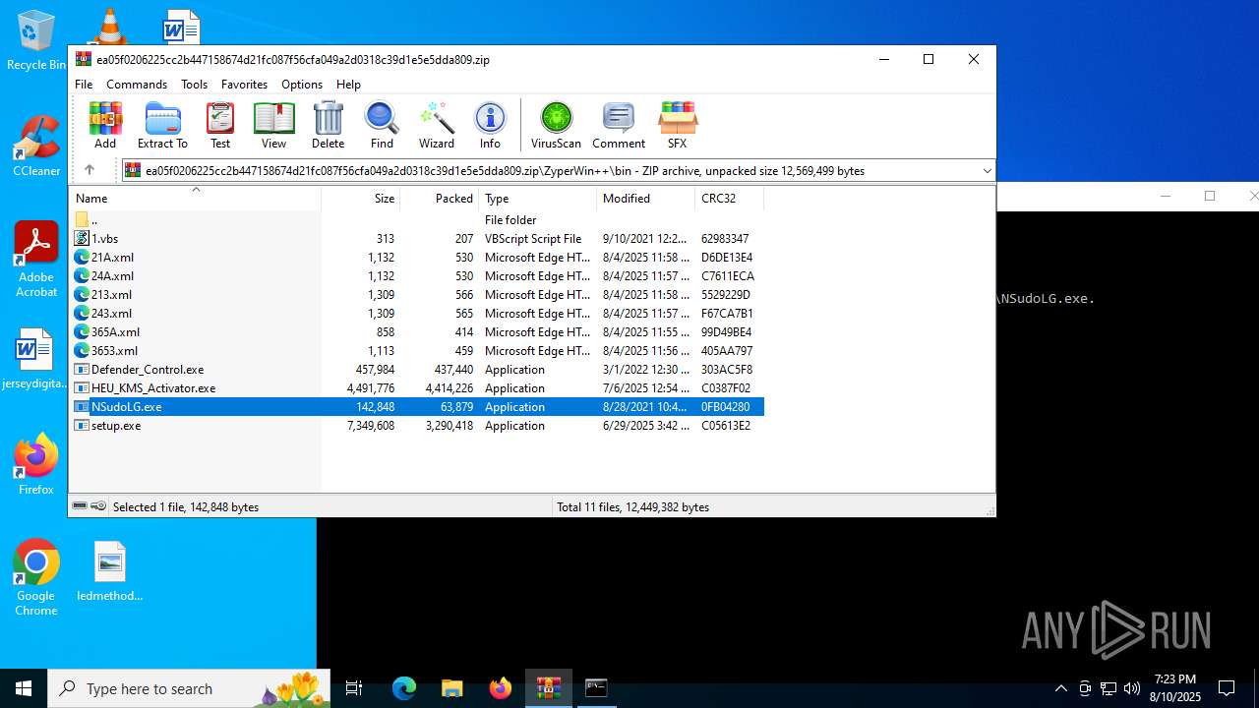Screen dimensions: 1259x708
Task: Open File Explorer from the taskbar
Action: click(x=451, y=688)
